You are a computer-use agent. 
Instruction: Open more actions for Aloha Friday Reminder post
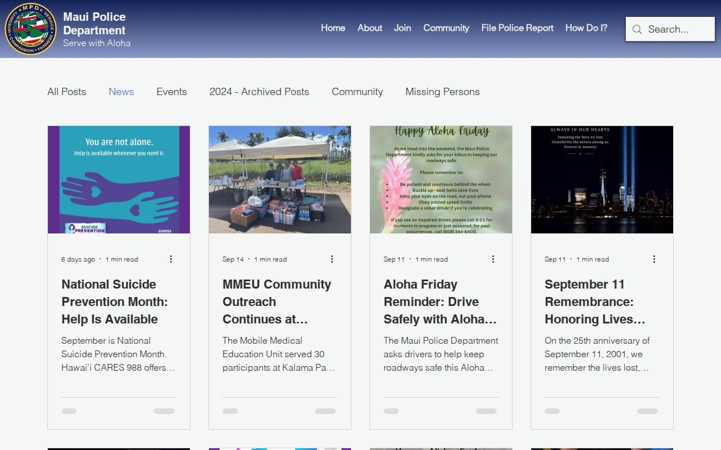[x=493, y=259]
